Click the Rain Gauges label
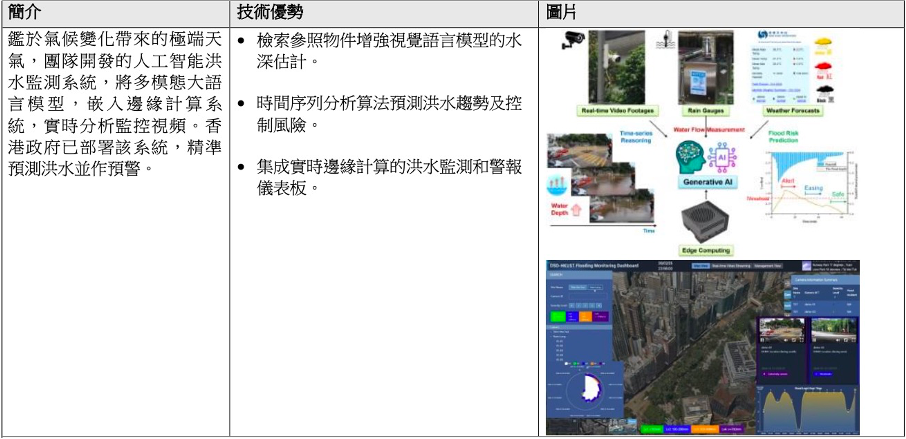 click(x=705, y=111)
